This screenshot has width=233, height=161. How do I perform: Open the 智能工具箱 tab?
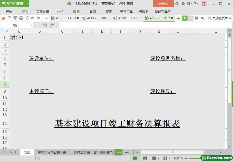[x=162, y=12]
